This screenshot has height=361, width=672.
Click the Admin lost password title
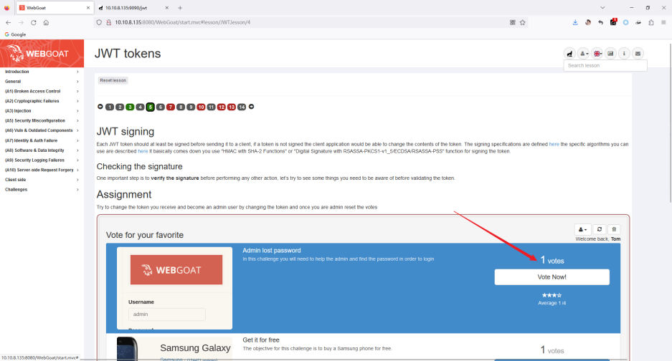[272, 251]
